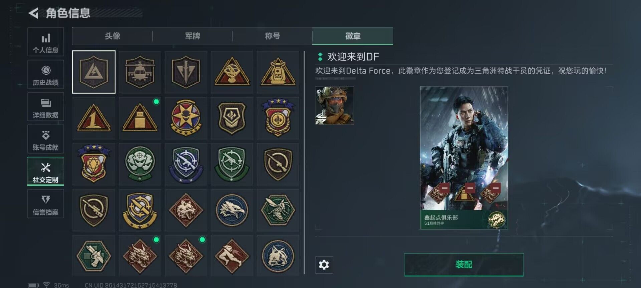Screen dimensions: 641x288
Task: Switch to the 头像 tab
Action: point(113,36)
